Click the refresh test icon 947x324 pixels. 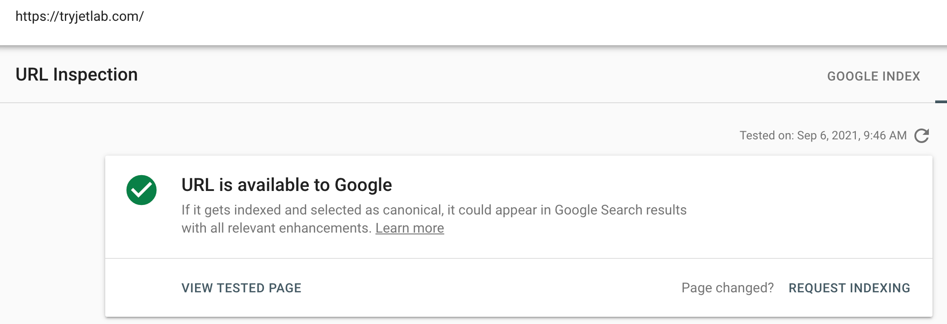921,136
